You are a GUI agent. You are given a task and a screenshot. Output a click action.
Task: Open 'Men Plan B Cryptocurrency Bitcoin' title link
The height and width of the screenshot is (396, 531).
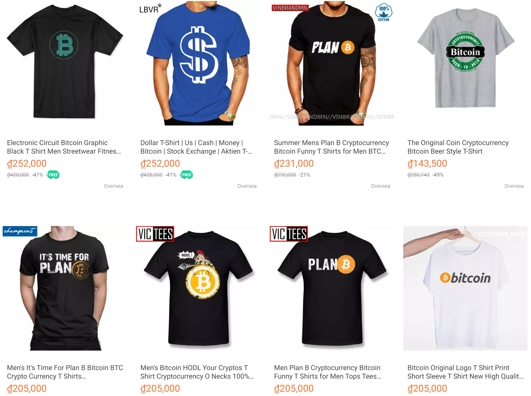[328, 372]
